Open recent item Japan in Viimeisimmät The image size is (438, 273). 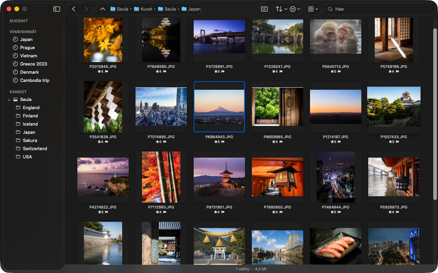click(26, 39)
